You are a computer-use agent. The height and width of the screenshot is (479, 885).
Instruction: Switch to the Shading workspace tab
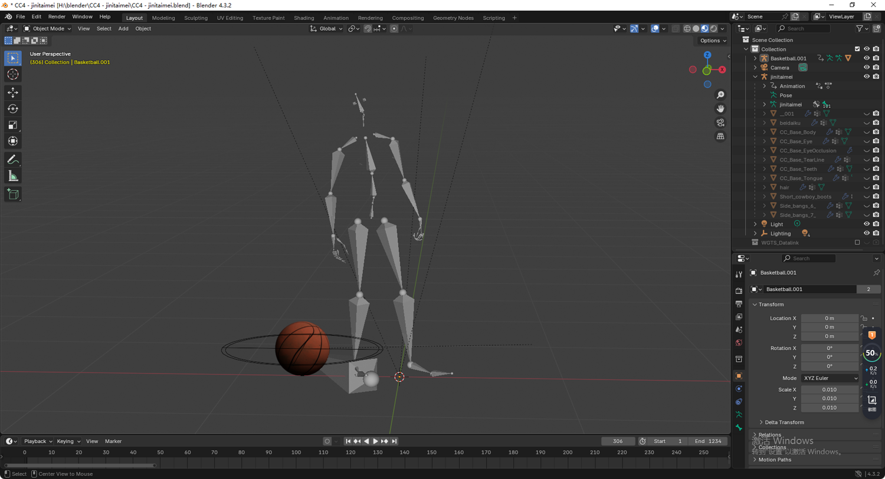point(304,18)
